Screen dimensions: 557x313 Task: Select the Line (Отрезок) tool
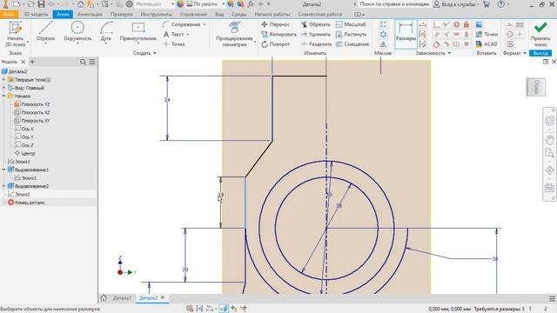(45, 32)
